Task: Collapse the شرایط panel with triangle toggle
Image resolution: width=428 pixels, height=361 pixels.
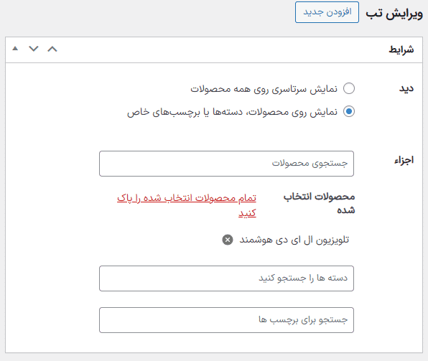Action: coord(15,49)
